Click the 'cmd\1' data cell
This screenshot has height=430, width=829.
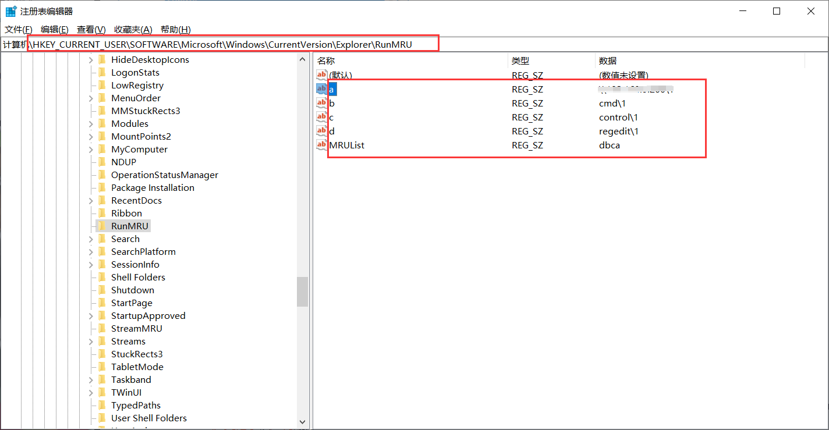click(612, 104)
